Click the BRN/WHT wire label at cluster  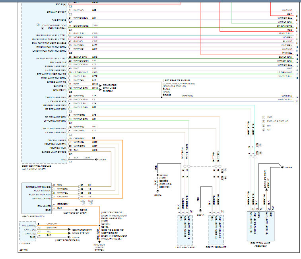52,228
